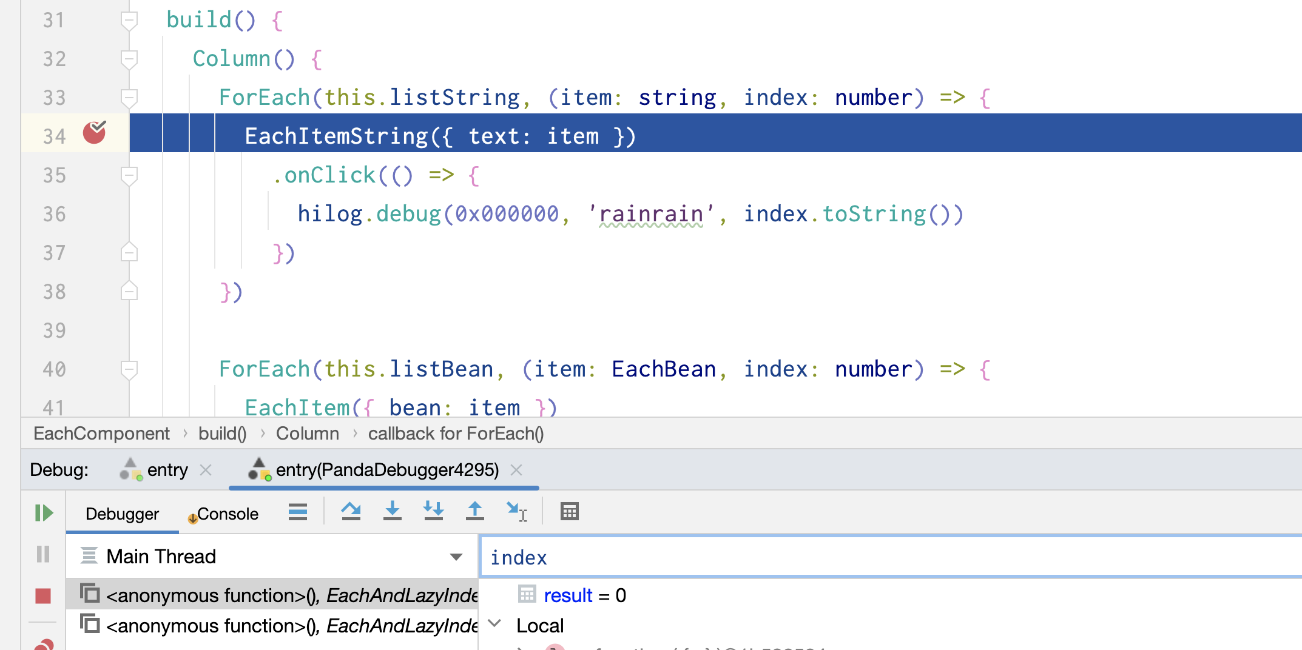Show execution point icon

pos(298,512)
